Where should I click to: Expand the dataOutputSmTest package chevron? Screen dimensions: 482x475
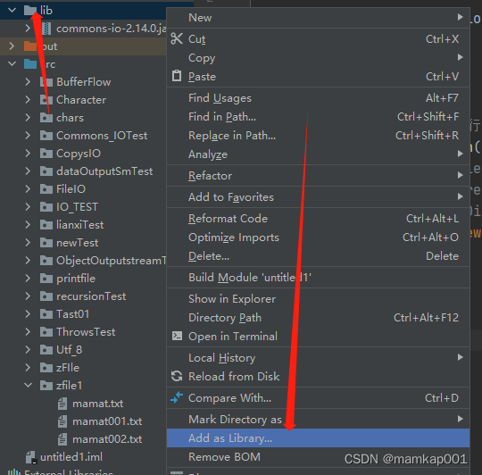[x=28, y=171]
